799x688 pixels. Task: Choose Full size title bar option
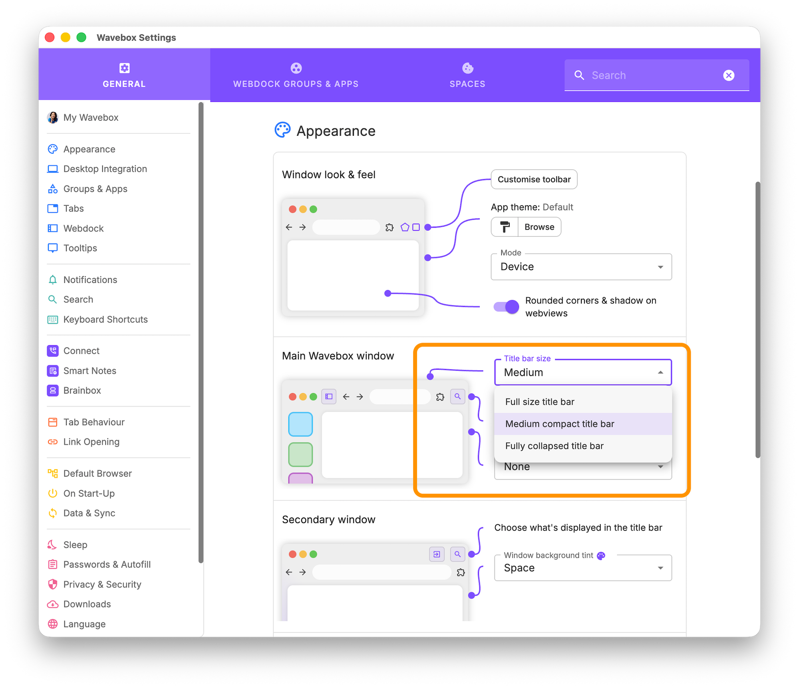click(x=583, y=402)
